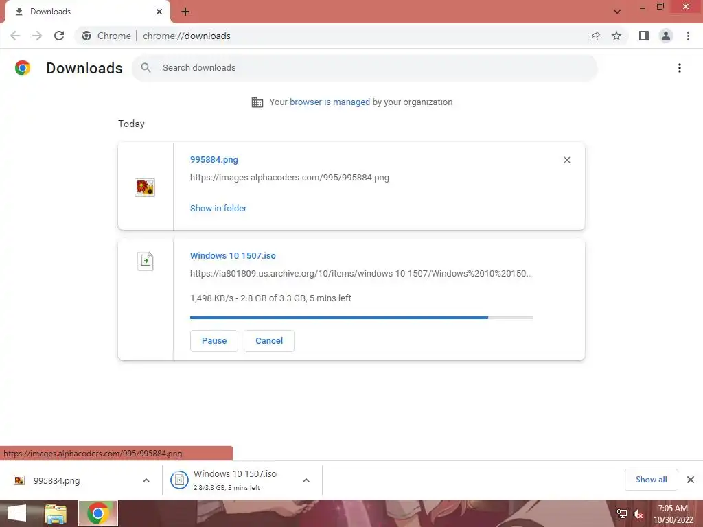Pause the Windows 10 1507.iso download

click(x=214, y=341)
